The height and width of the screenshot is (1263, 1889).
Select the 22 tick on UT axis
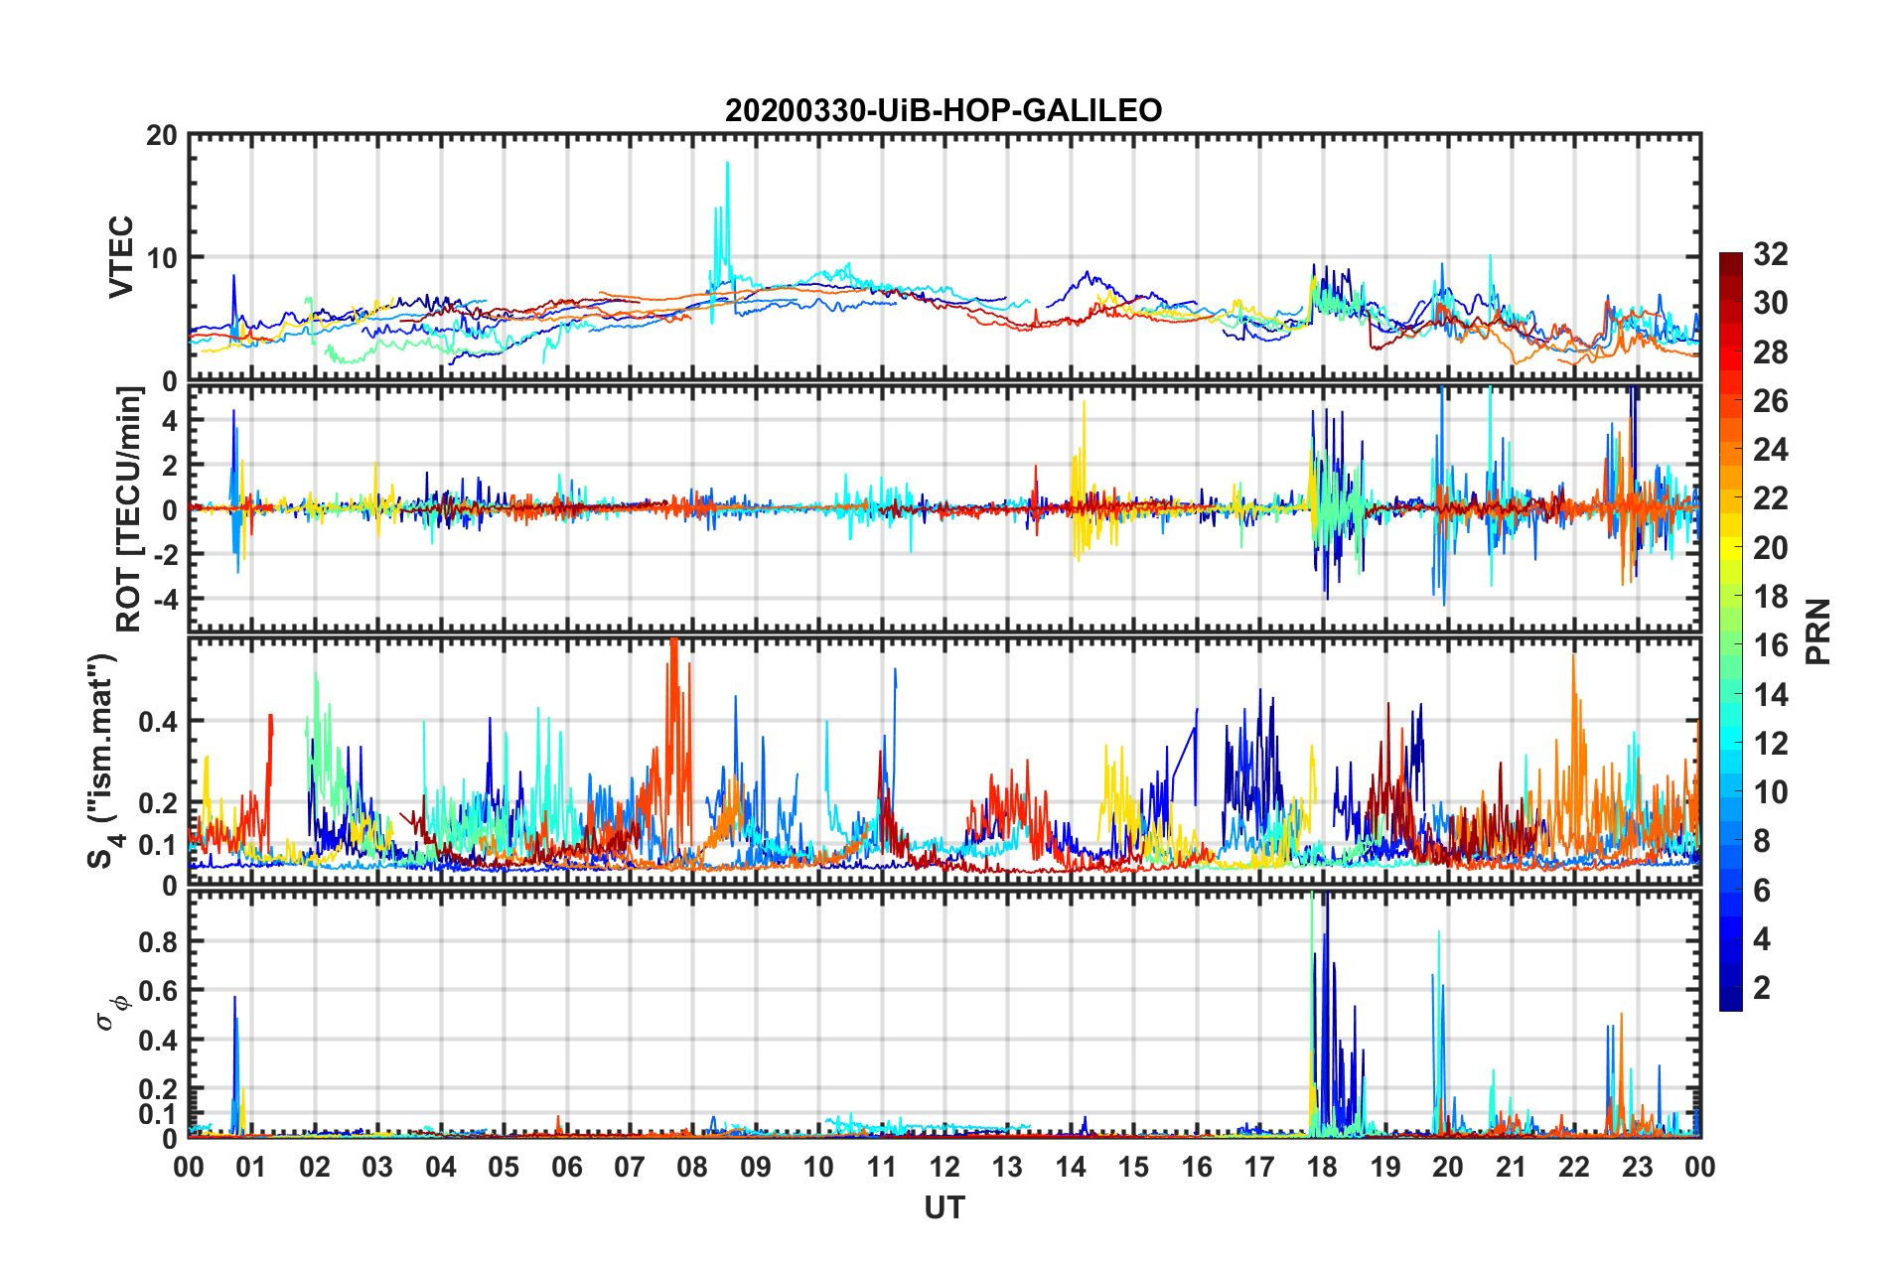point(1574,1167)
